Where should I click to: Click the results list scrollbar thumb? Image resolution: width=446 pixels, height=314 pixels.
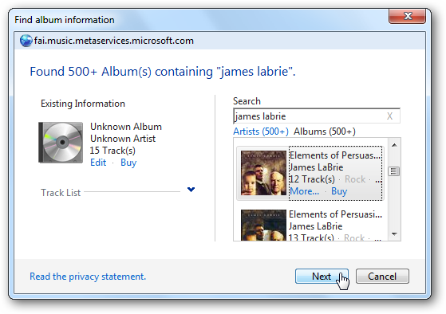[394, 171]
